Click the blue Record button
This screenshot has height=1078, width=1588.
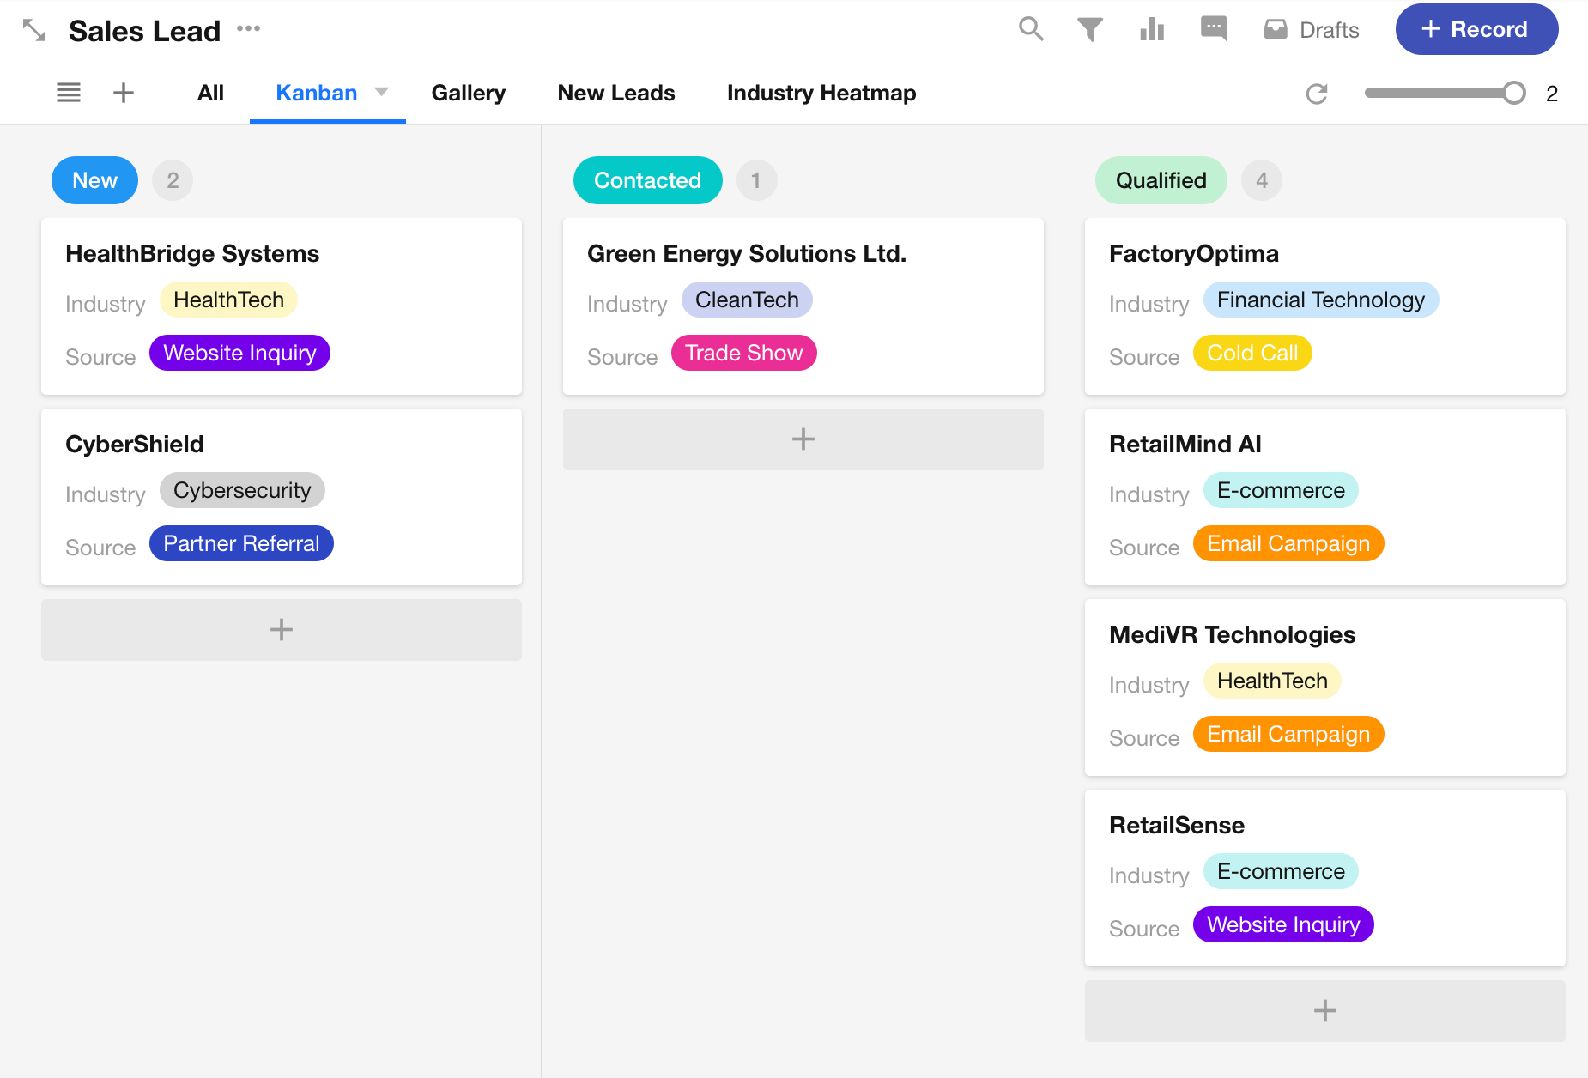tap(1476, 29)
